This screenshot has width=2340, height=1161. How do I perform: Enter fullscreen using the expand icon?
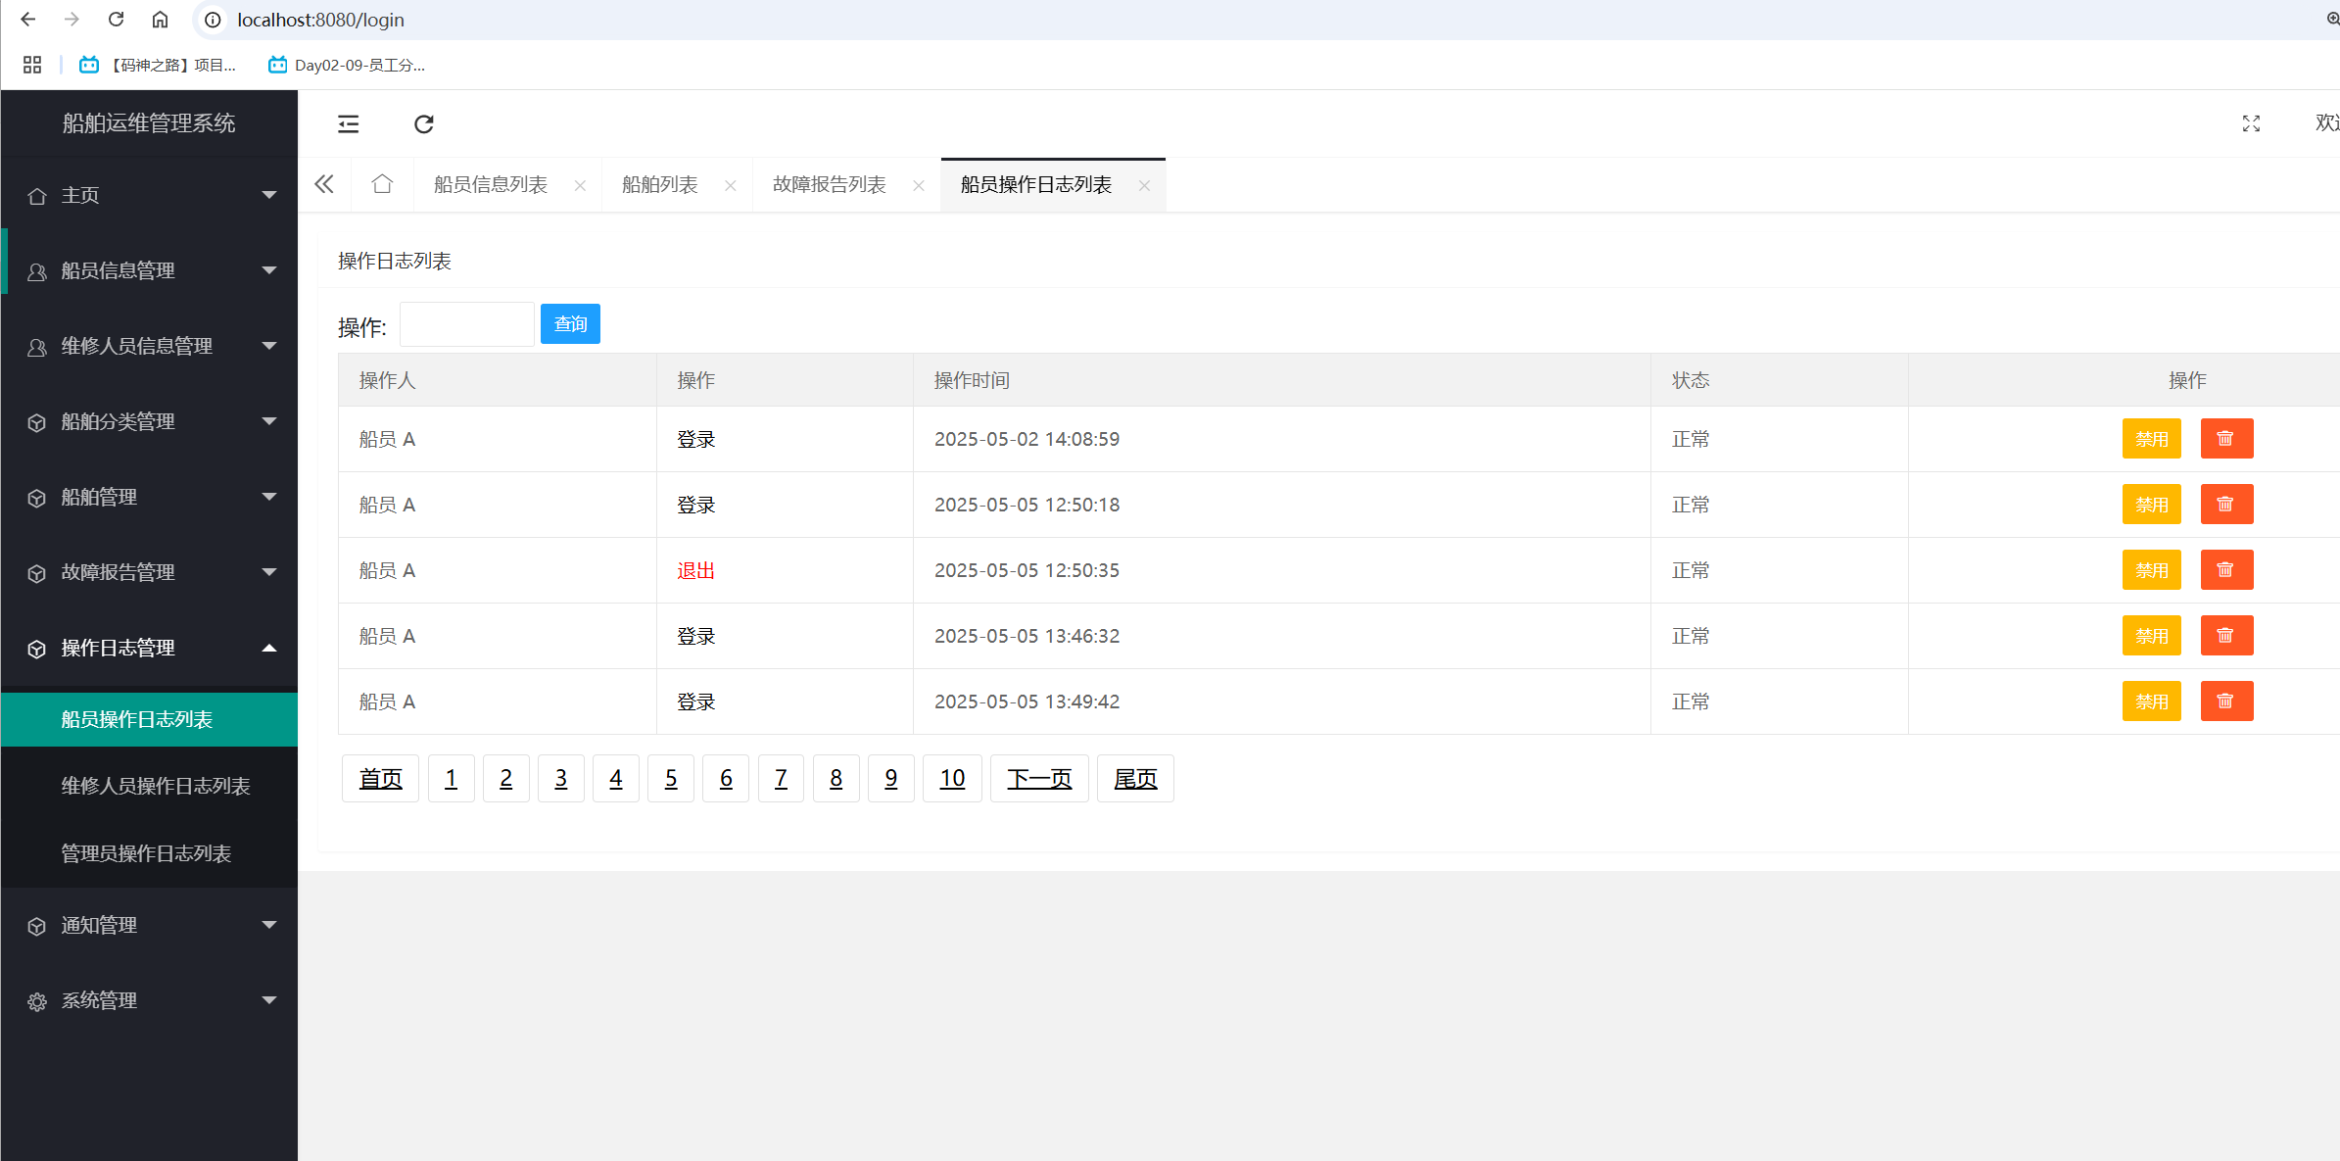pyautogui.click(x=2251, y=123)
